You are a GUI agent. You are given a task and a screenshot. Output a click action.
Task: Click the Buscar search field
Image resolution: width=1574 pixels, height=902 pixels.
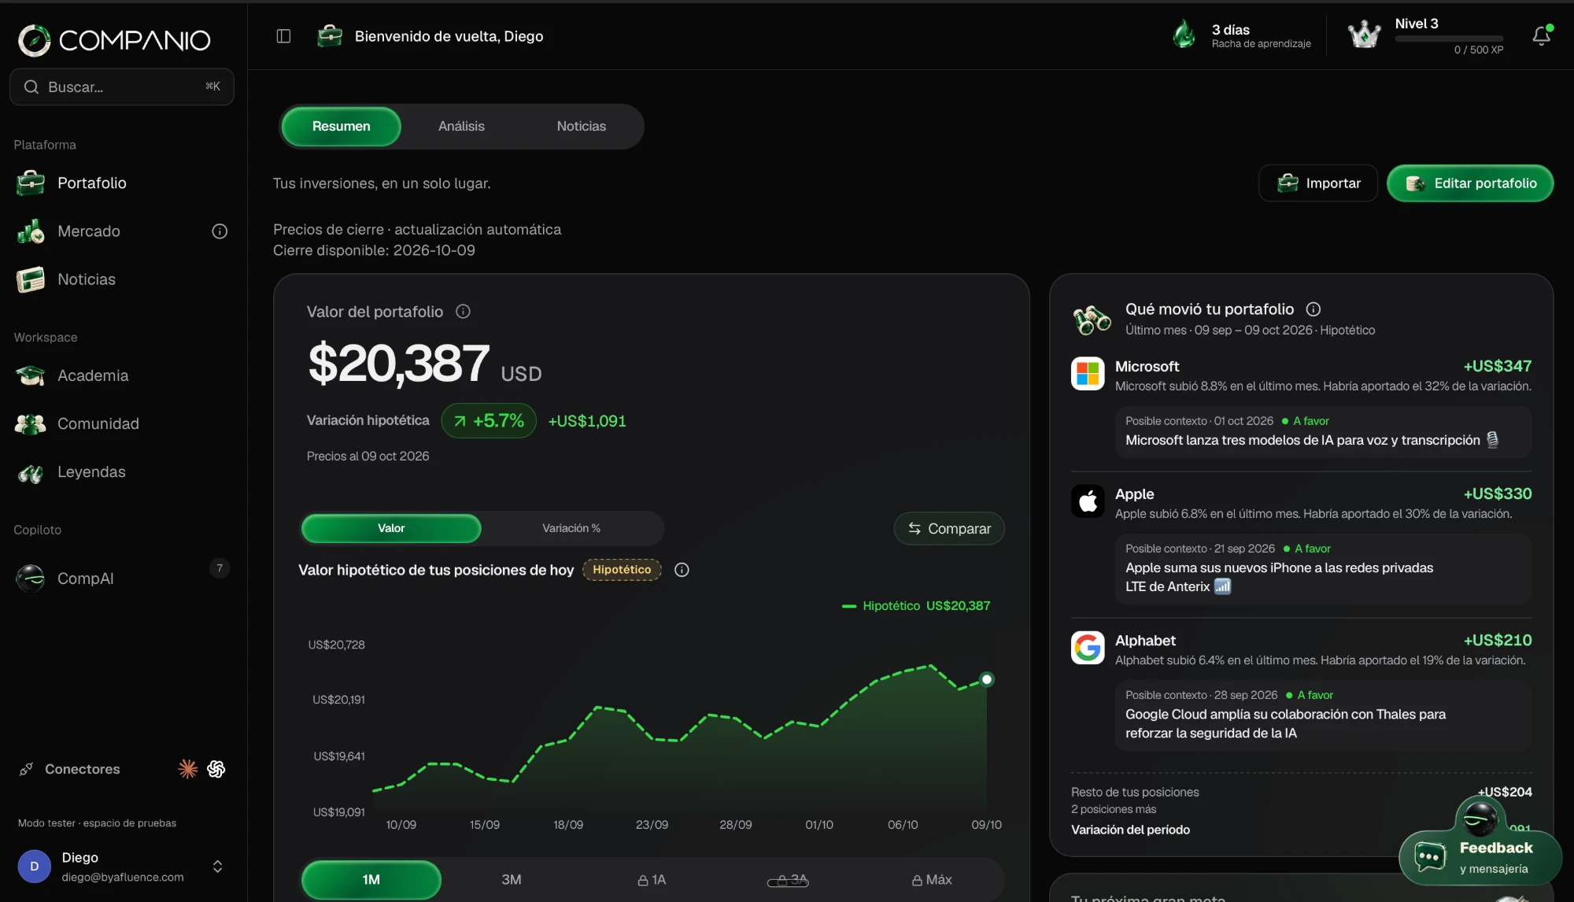click(x=122, y=87)
